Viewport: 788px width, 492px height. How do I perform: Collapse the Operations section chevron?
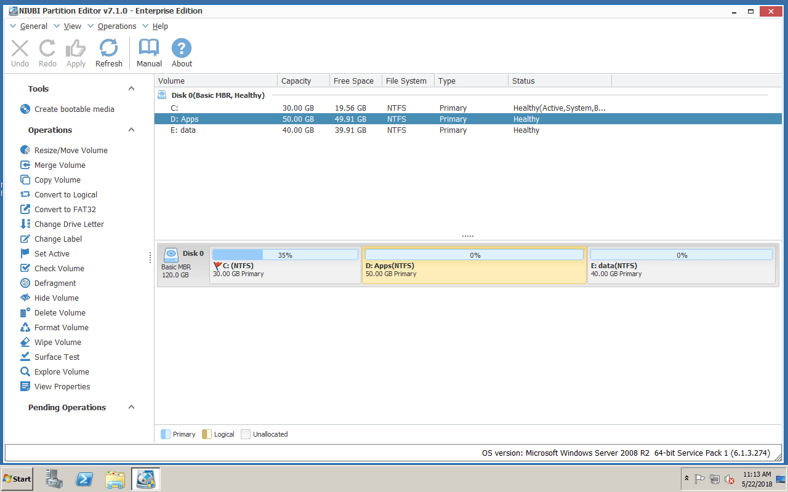pyautogui.click(x=131, y=130)
